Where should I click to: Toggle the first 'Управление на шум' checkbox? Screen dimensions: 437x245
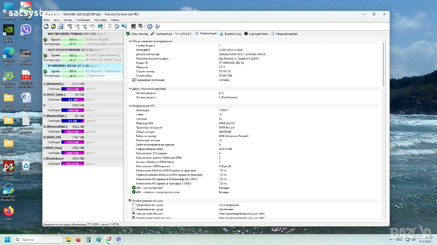point(134,205)
